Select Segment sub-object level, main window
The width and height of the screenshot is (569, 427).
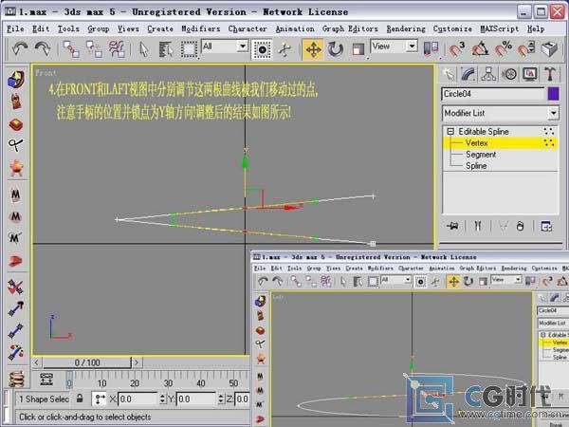point(481,155)
